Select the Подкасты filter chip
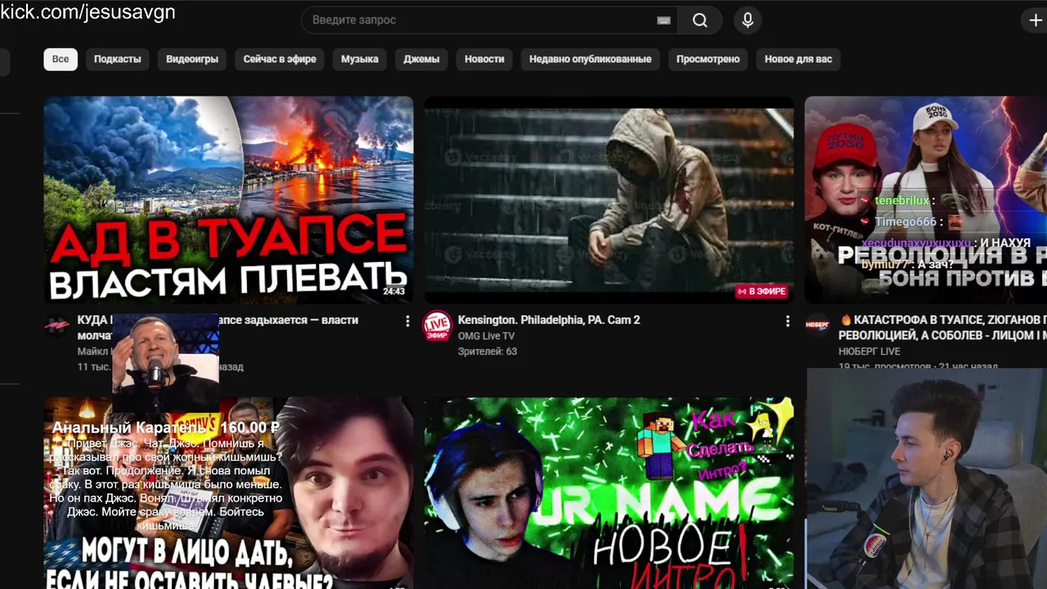 pos(117,59)
